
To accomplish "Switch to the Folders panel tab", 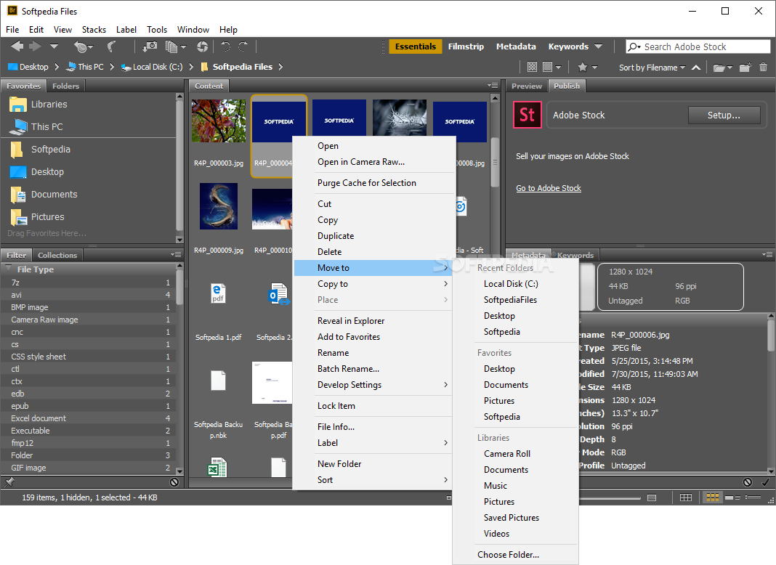I will click(66, 86).
